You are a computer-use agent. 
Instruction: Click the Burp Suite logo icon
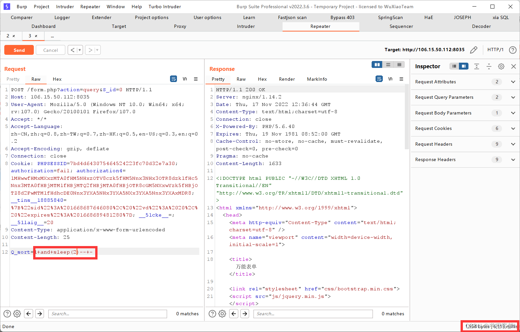click(x=7, y=6)
